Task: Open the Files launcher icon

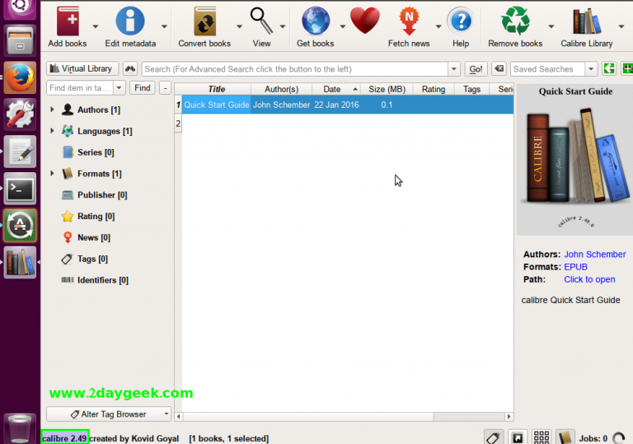Action: 20,40
